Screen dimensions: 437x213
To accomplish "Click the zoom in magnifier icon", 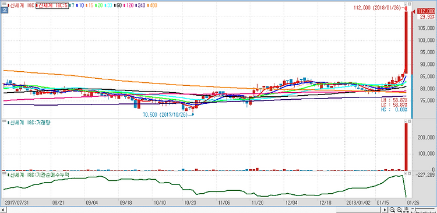I will (399, 209).
